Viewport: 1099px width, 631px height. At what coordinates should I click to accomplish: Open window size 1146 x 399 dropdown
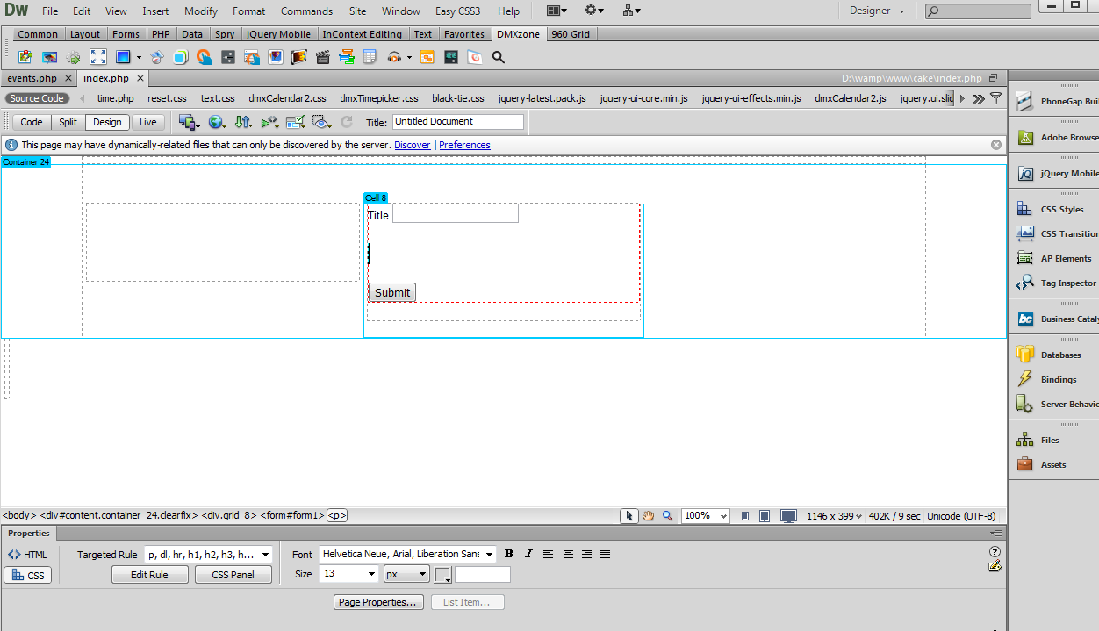834,516
